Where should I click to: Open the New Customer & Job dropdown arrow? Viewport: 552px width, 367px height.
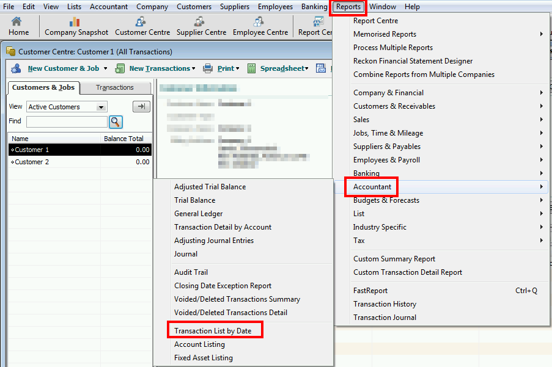[x=105, y=68]
